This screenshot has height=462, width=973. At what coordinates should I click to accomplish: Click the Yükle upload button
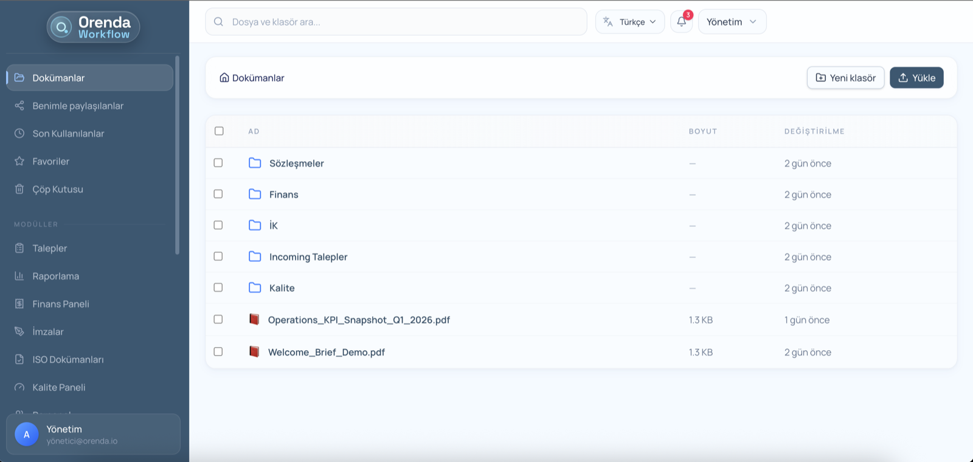coord(916,78)
